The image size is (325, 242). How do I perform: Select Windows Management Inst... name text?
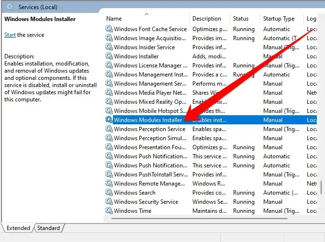point(151,75)
